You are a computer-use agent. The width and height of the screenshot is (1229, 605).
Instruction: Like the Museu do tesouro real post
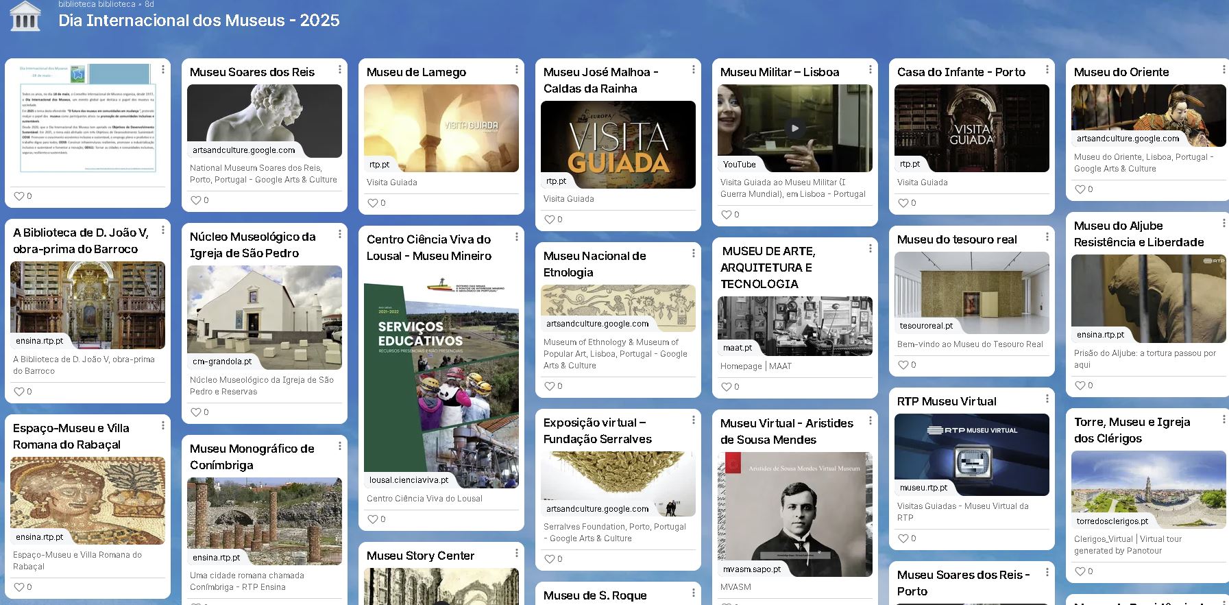pos(903,365)
